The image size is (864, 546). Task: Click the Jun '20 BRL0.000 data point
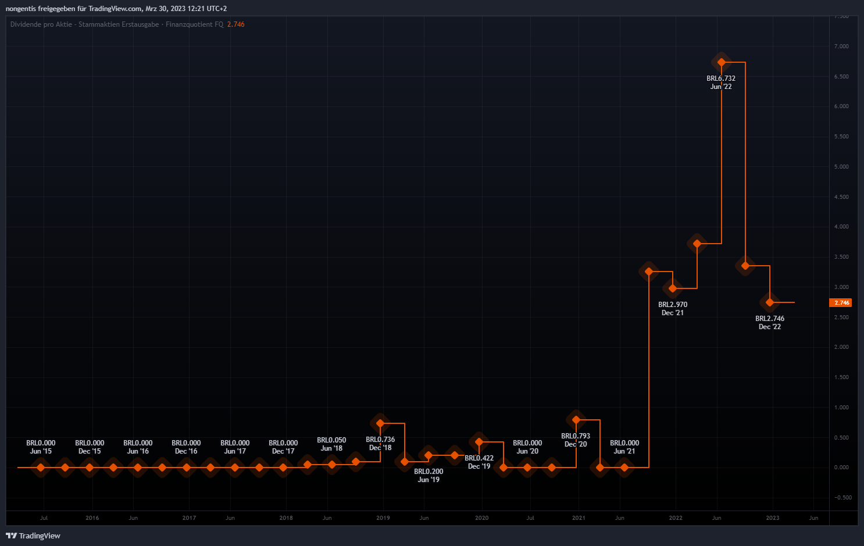pyautogui.click(x=527, y=467)
